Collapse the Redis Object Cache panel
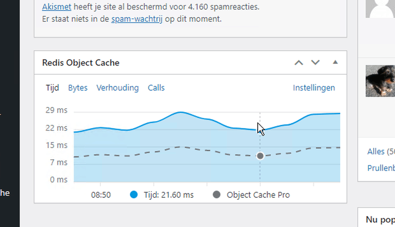 click(x=335, y=62)
